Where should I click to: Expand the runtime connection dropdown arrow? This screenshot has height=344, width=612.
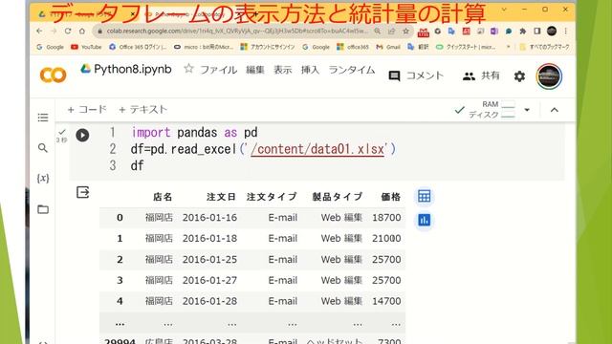click(x=527, y=110)
